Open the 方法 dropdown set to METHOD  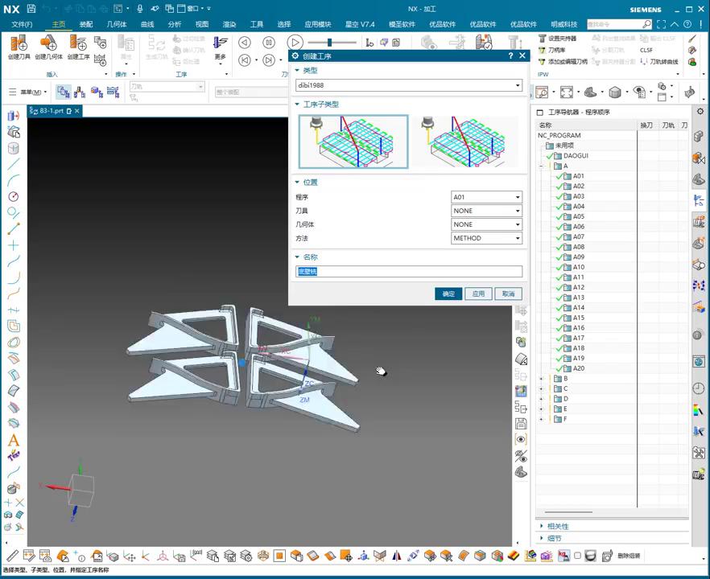pyautogui.click(x=486, y=238)
